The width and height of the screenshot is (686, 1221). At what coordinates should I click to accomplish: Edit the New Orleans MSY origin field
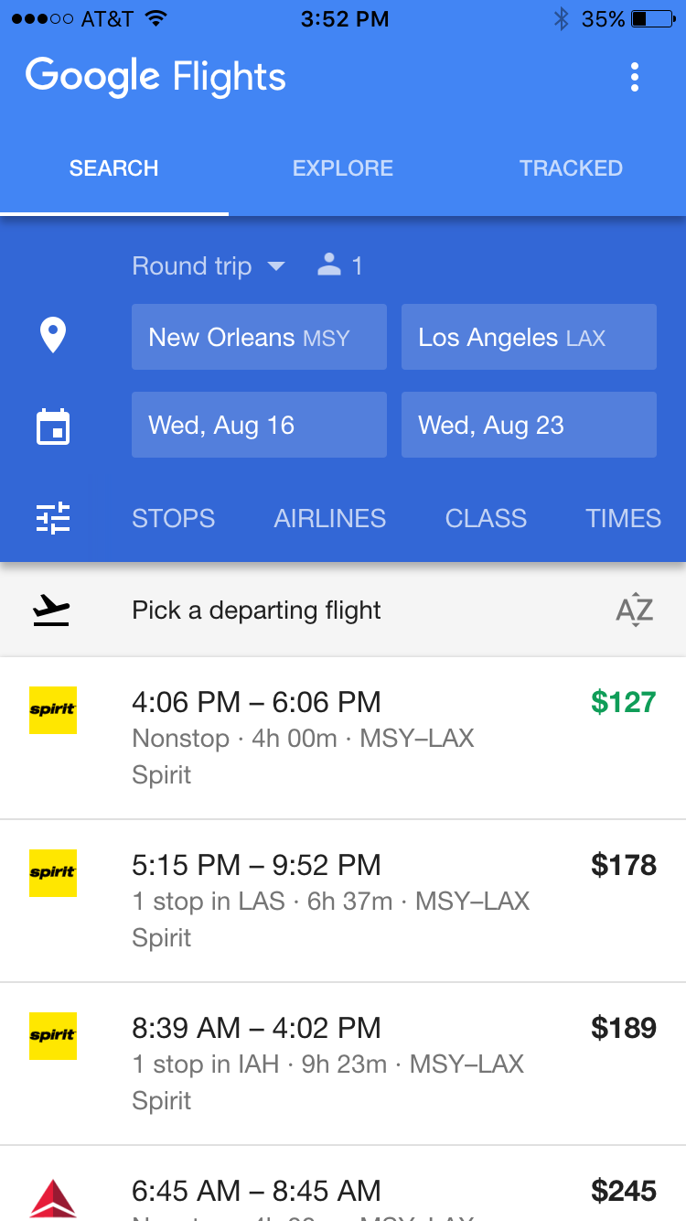pyautogui.click(x=259, y=337)
